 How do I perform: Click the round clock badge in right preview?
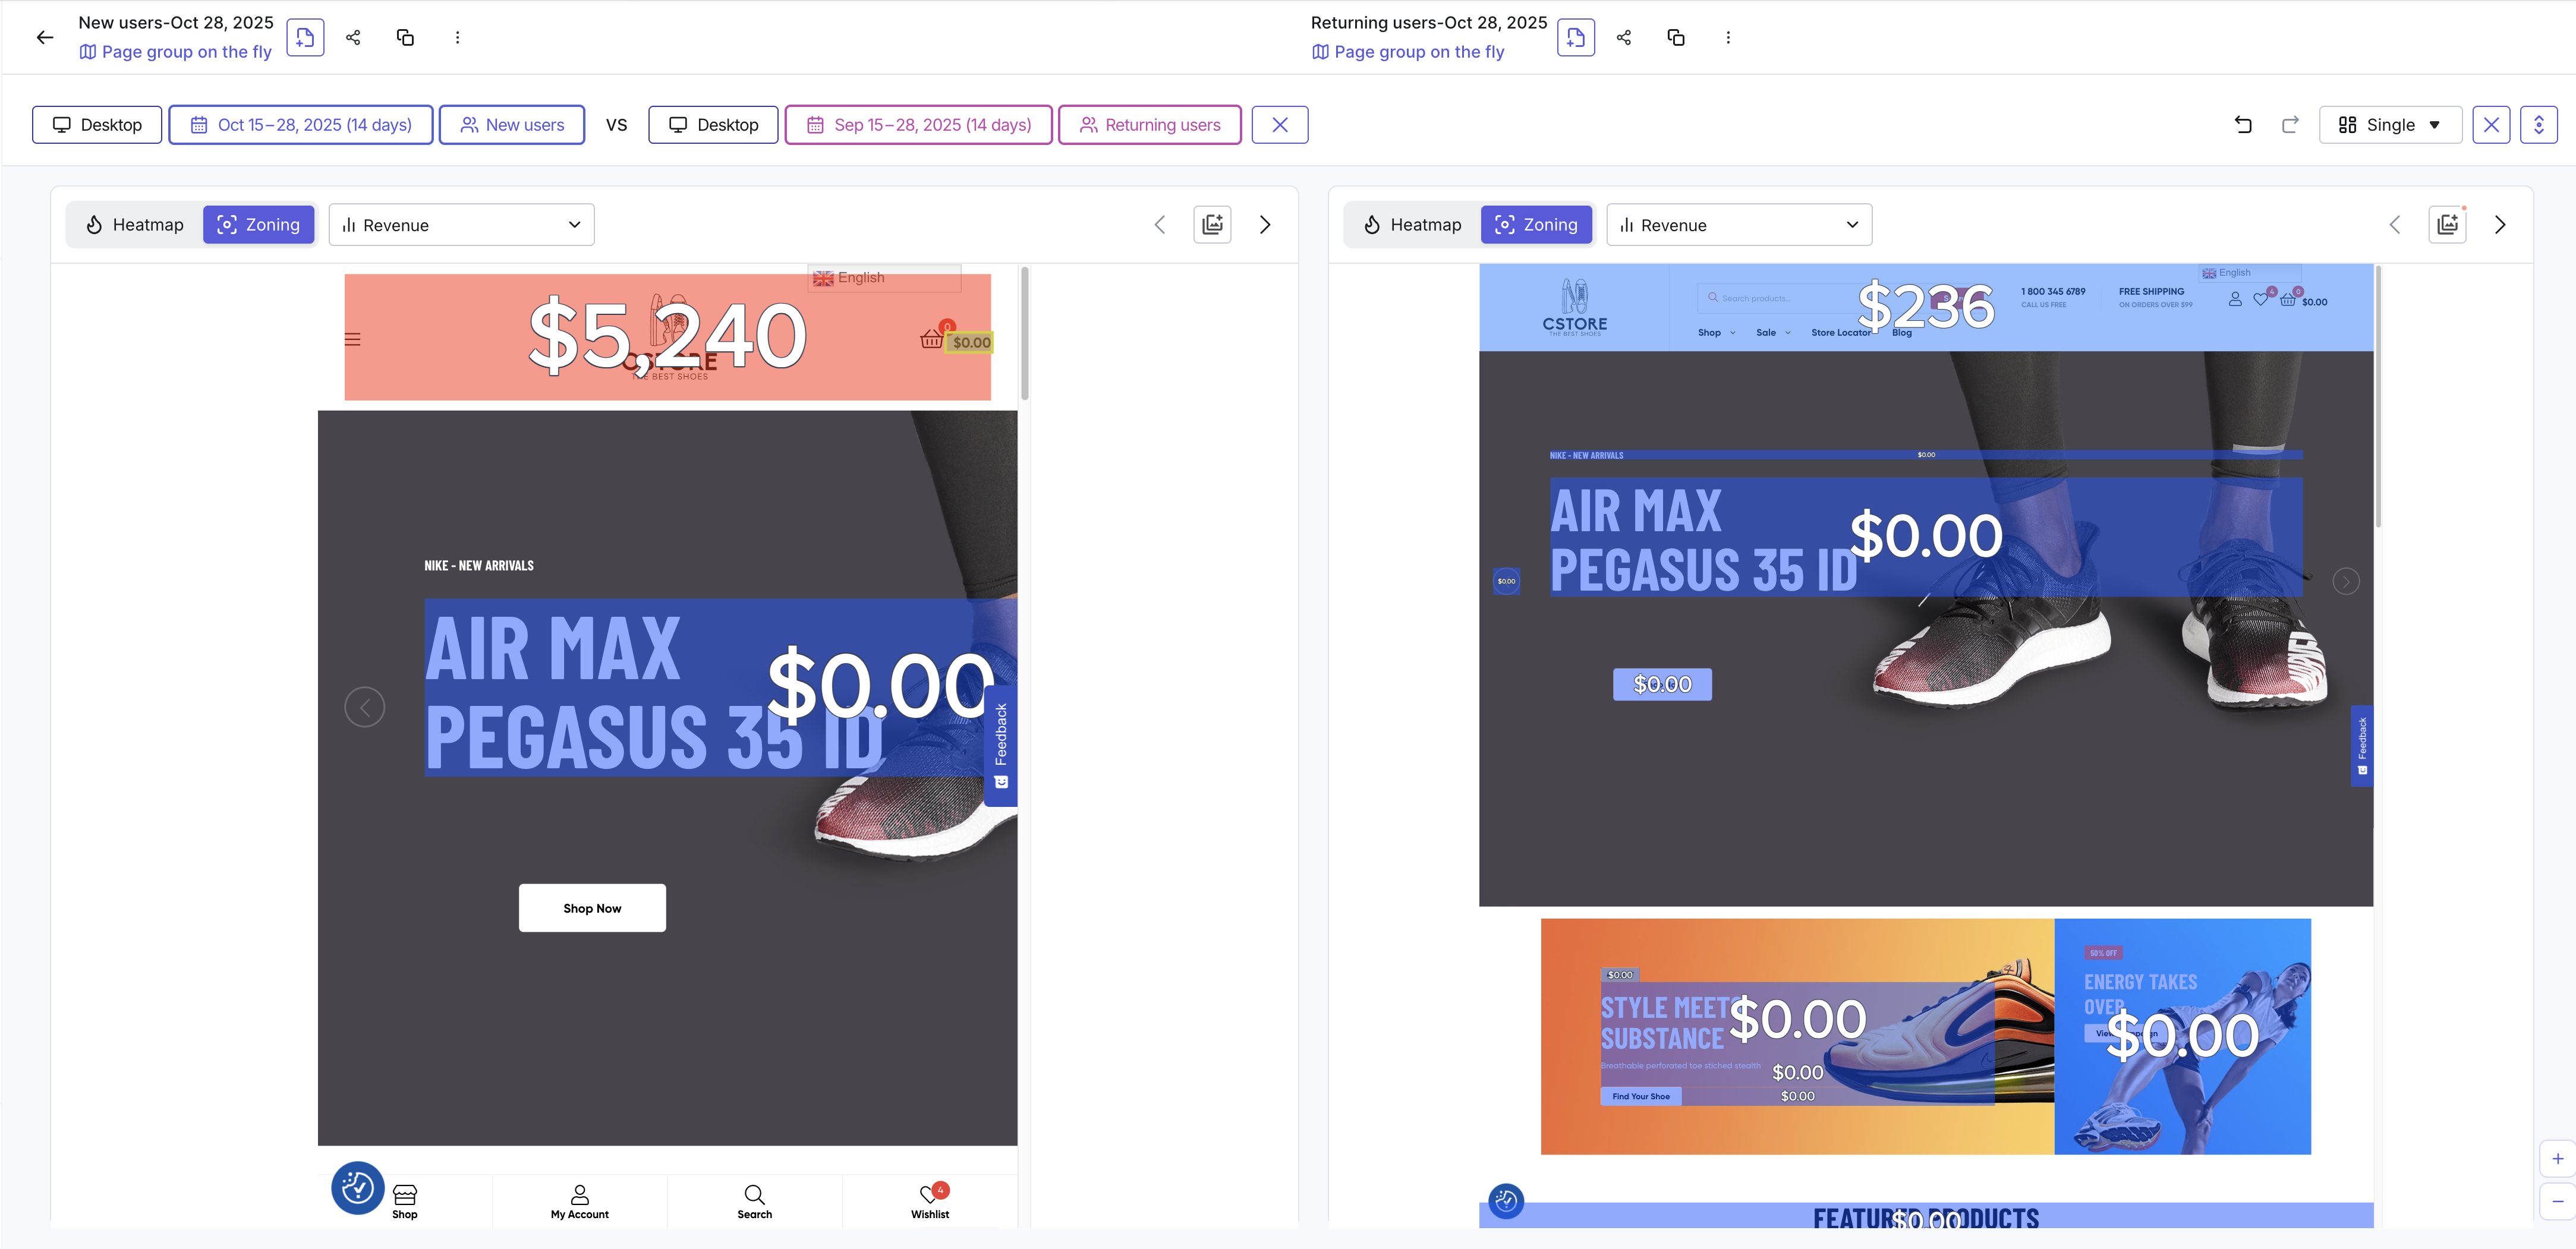(x=1506, y=1201)
